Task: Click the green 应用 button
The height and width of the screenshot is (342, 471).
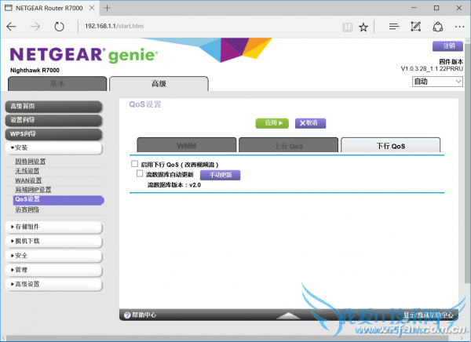Action: tap(272, 123)
